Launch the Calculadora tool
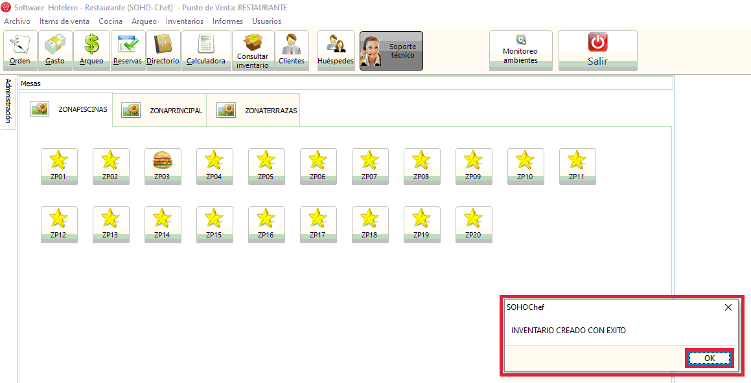 (206, 50)
